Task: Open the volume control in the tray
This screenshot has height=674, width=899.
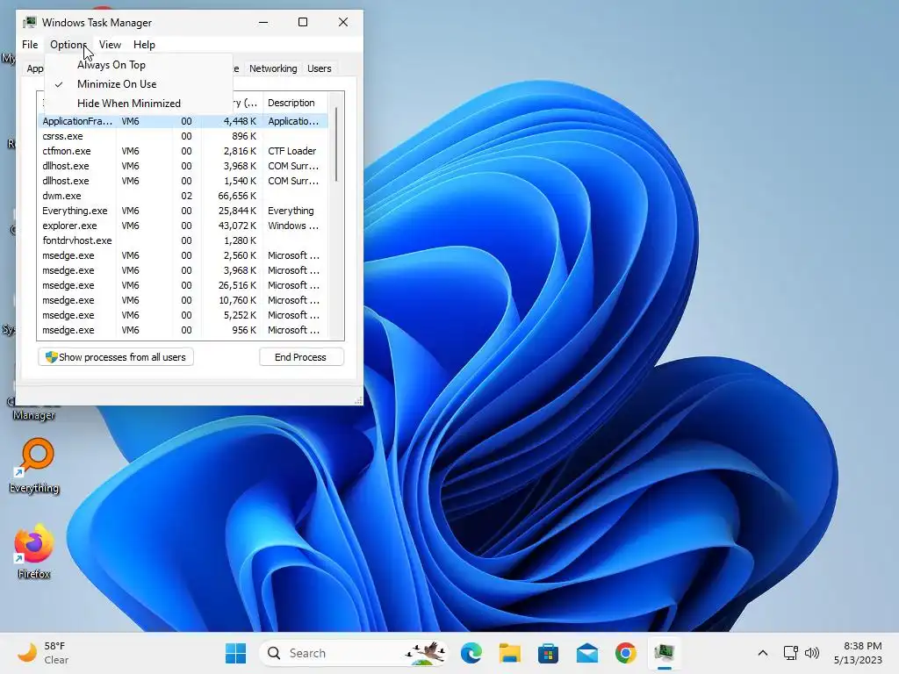Action: (x=812, y=653)
